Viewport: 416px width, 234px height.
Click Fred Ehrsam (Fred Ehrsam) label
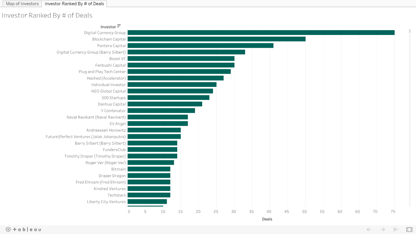101,182
